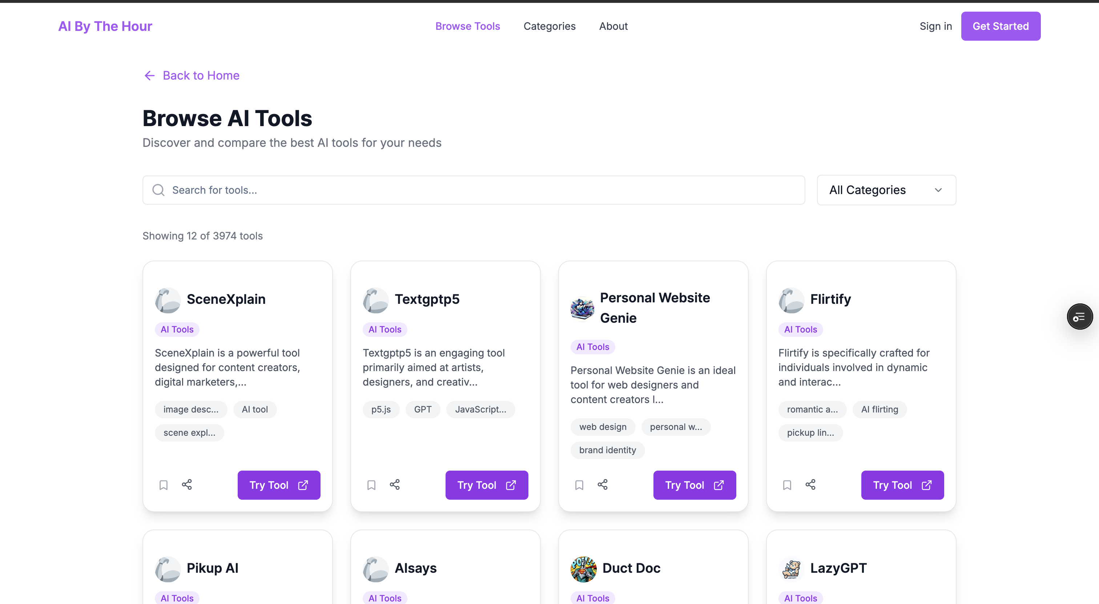Click Try Tool on Flirtify card

(x=902, y=485)
